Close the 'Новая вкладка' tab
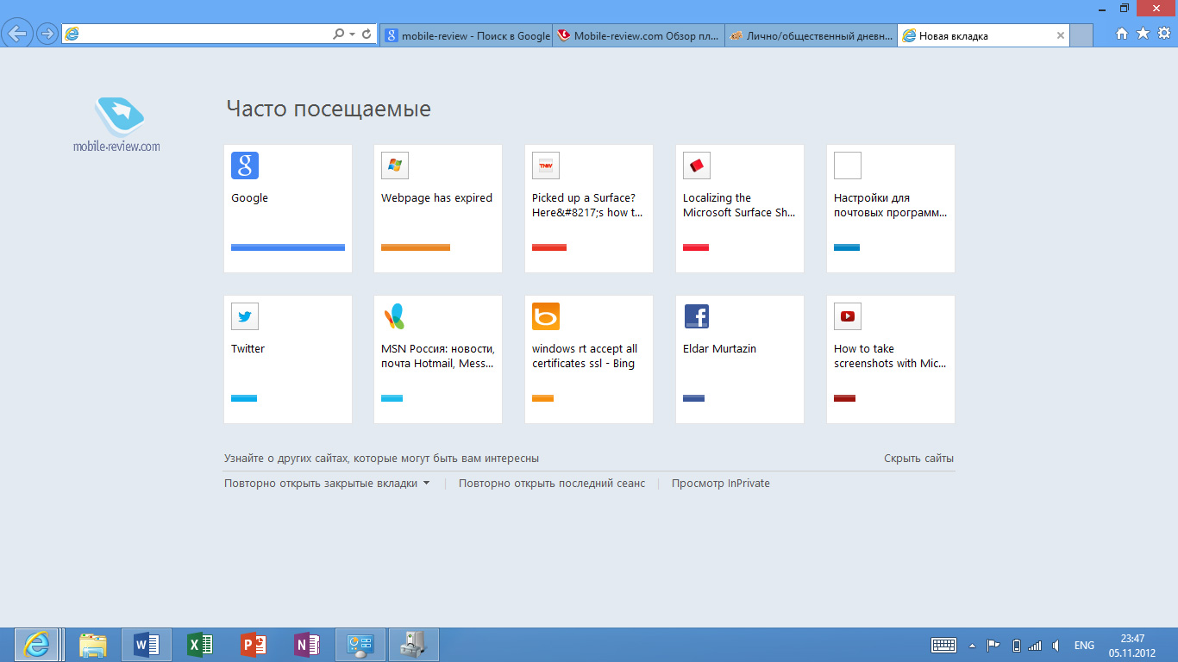The width and height of the screenshot is (1178, 662). 1061,35
